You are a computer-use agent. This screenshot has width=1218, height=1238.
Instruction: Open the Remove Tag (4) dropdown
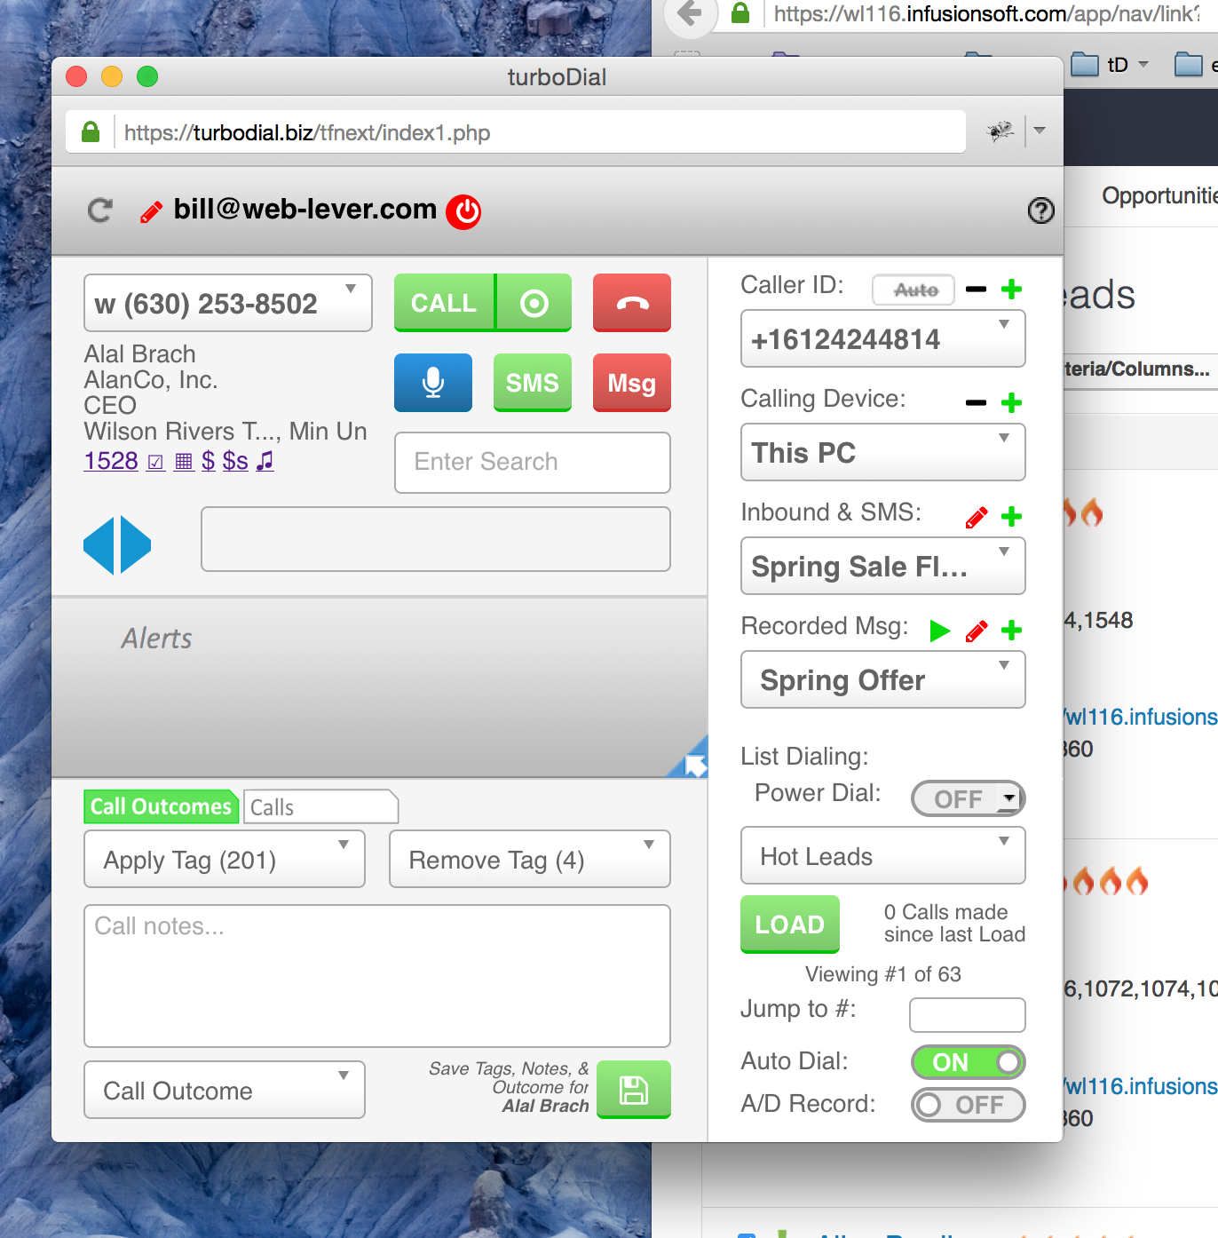[x=530, y=859]
